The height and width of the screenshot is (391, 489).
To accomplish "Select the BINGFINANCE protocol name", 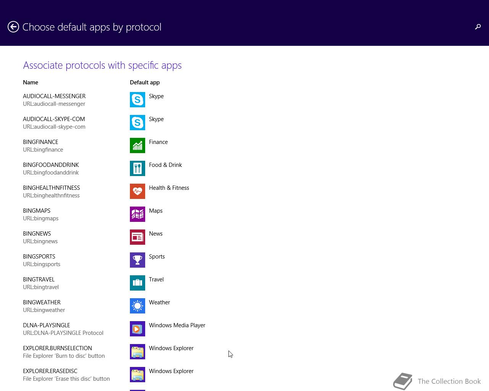I will click(40, 142).
